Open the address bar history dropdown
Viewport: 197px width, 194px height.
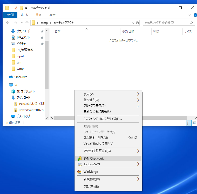click(x=133, y=23)
